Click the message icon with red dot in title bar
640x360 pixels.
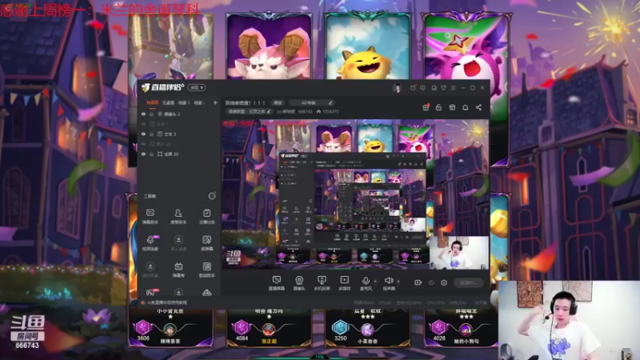click(x=413, y=88)
